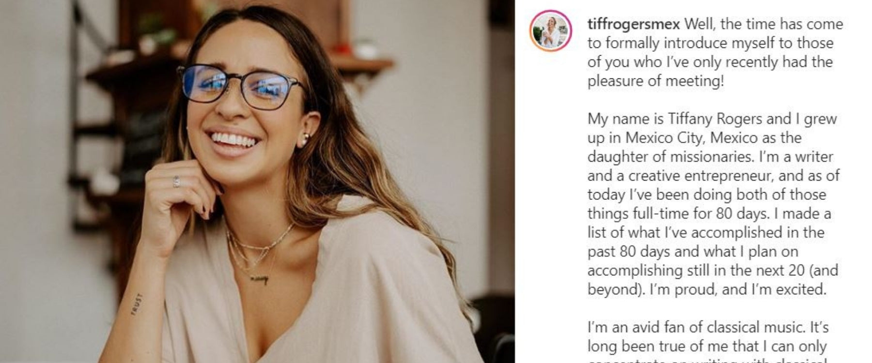
Task: Click the sentence "I'm proud, and I'm excited."
Action: [x=737, y=289]
